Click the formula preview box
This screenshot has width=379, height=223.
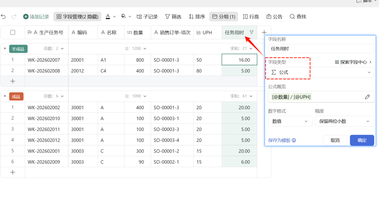pyautogui.click(x=321, y=97)
